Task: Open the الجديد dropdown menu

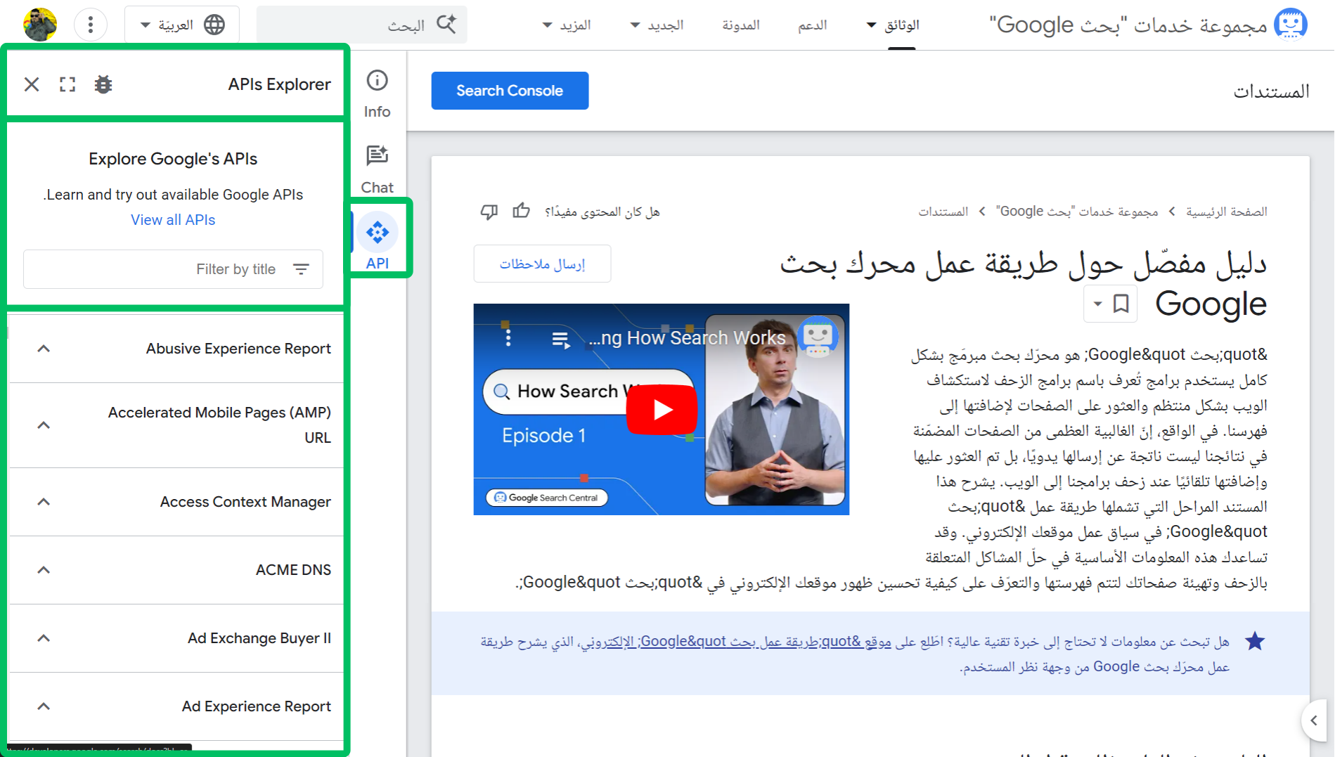Action: point(657,25)
